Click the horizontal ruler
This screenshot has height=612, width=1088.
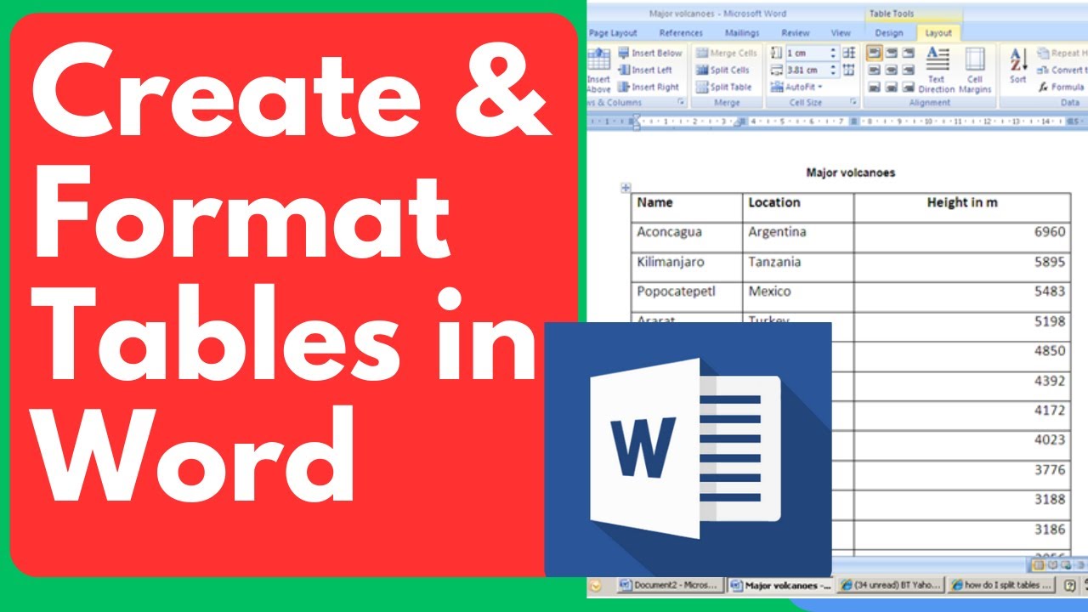[x=837, y=122]
